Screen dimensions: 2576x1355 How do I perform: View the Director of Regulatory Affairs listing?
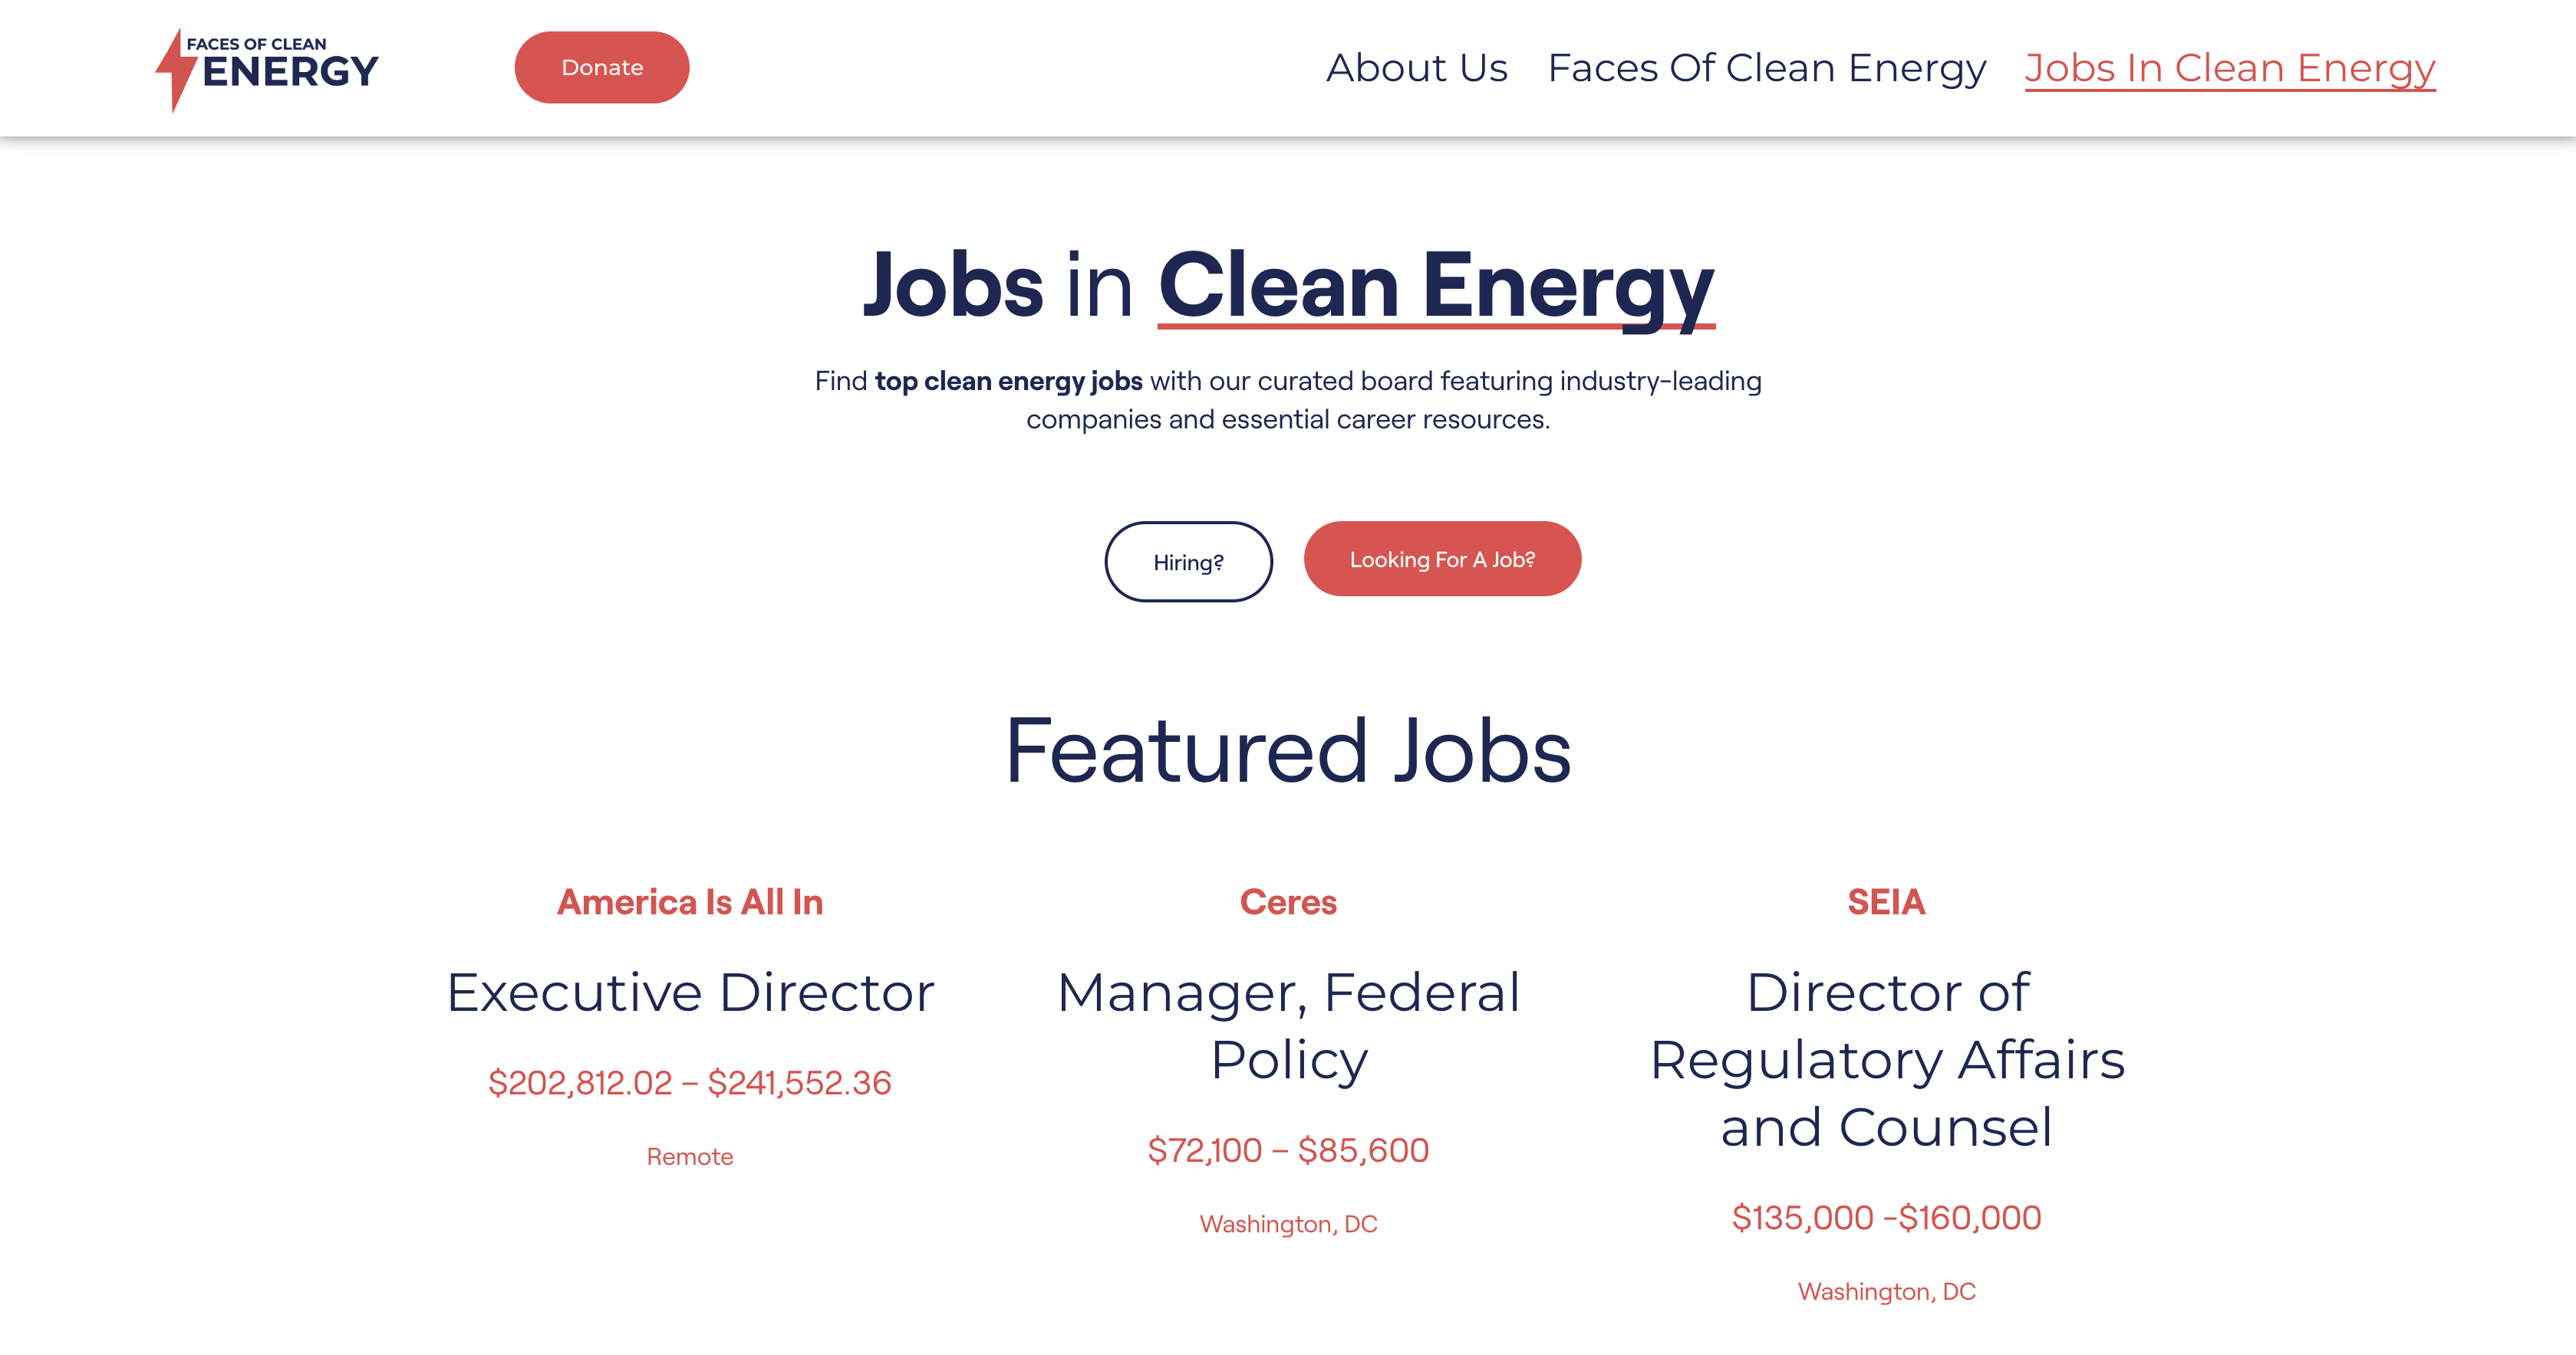coord(1886,1059)
